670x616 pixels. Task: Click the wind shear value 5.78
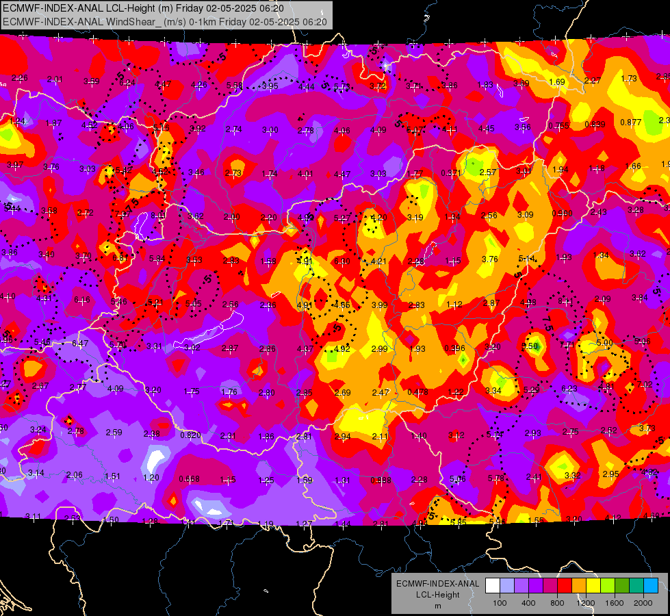pos(495,478)
